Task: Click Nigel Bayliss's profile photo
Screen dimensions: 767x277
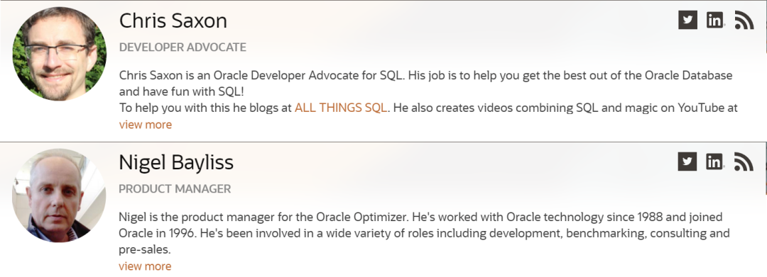Action: point(59,195)
